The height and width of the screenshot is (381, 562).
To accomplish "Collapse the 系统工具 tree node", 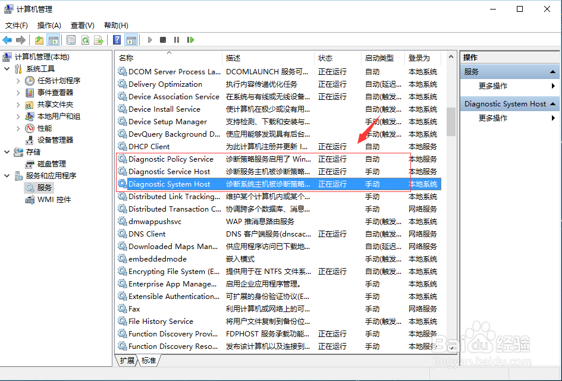I will pyautogui.click(x=6, y=68).
